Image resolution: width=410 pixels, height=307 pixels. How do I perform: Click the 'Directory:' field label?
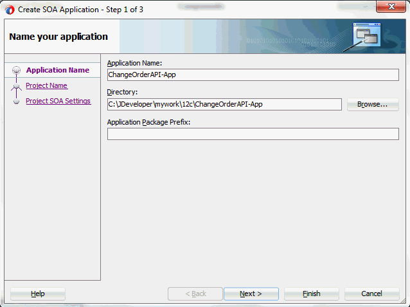[122, 92]
